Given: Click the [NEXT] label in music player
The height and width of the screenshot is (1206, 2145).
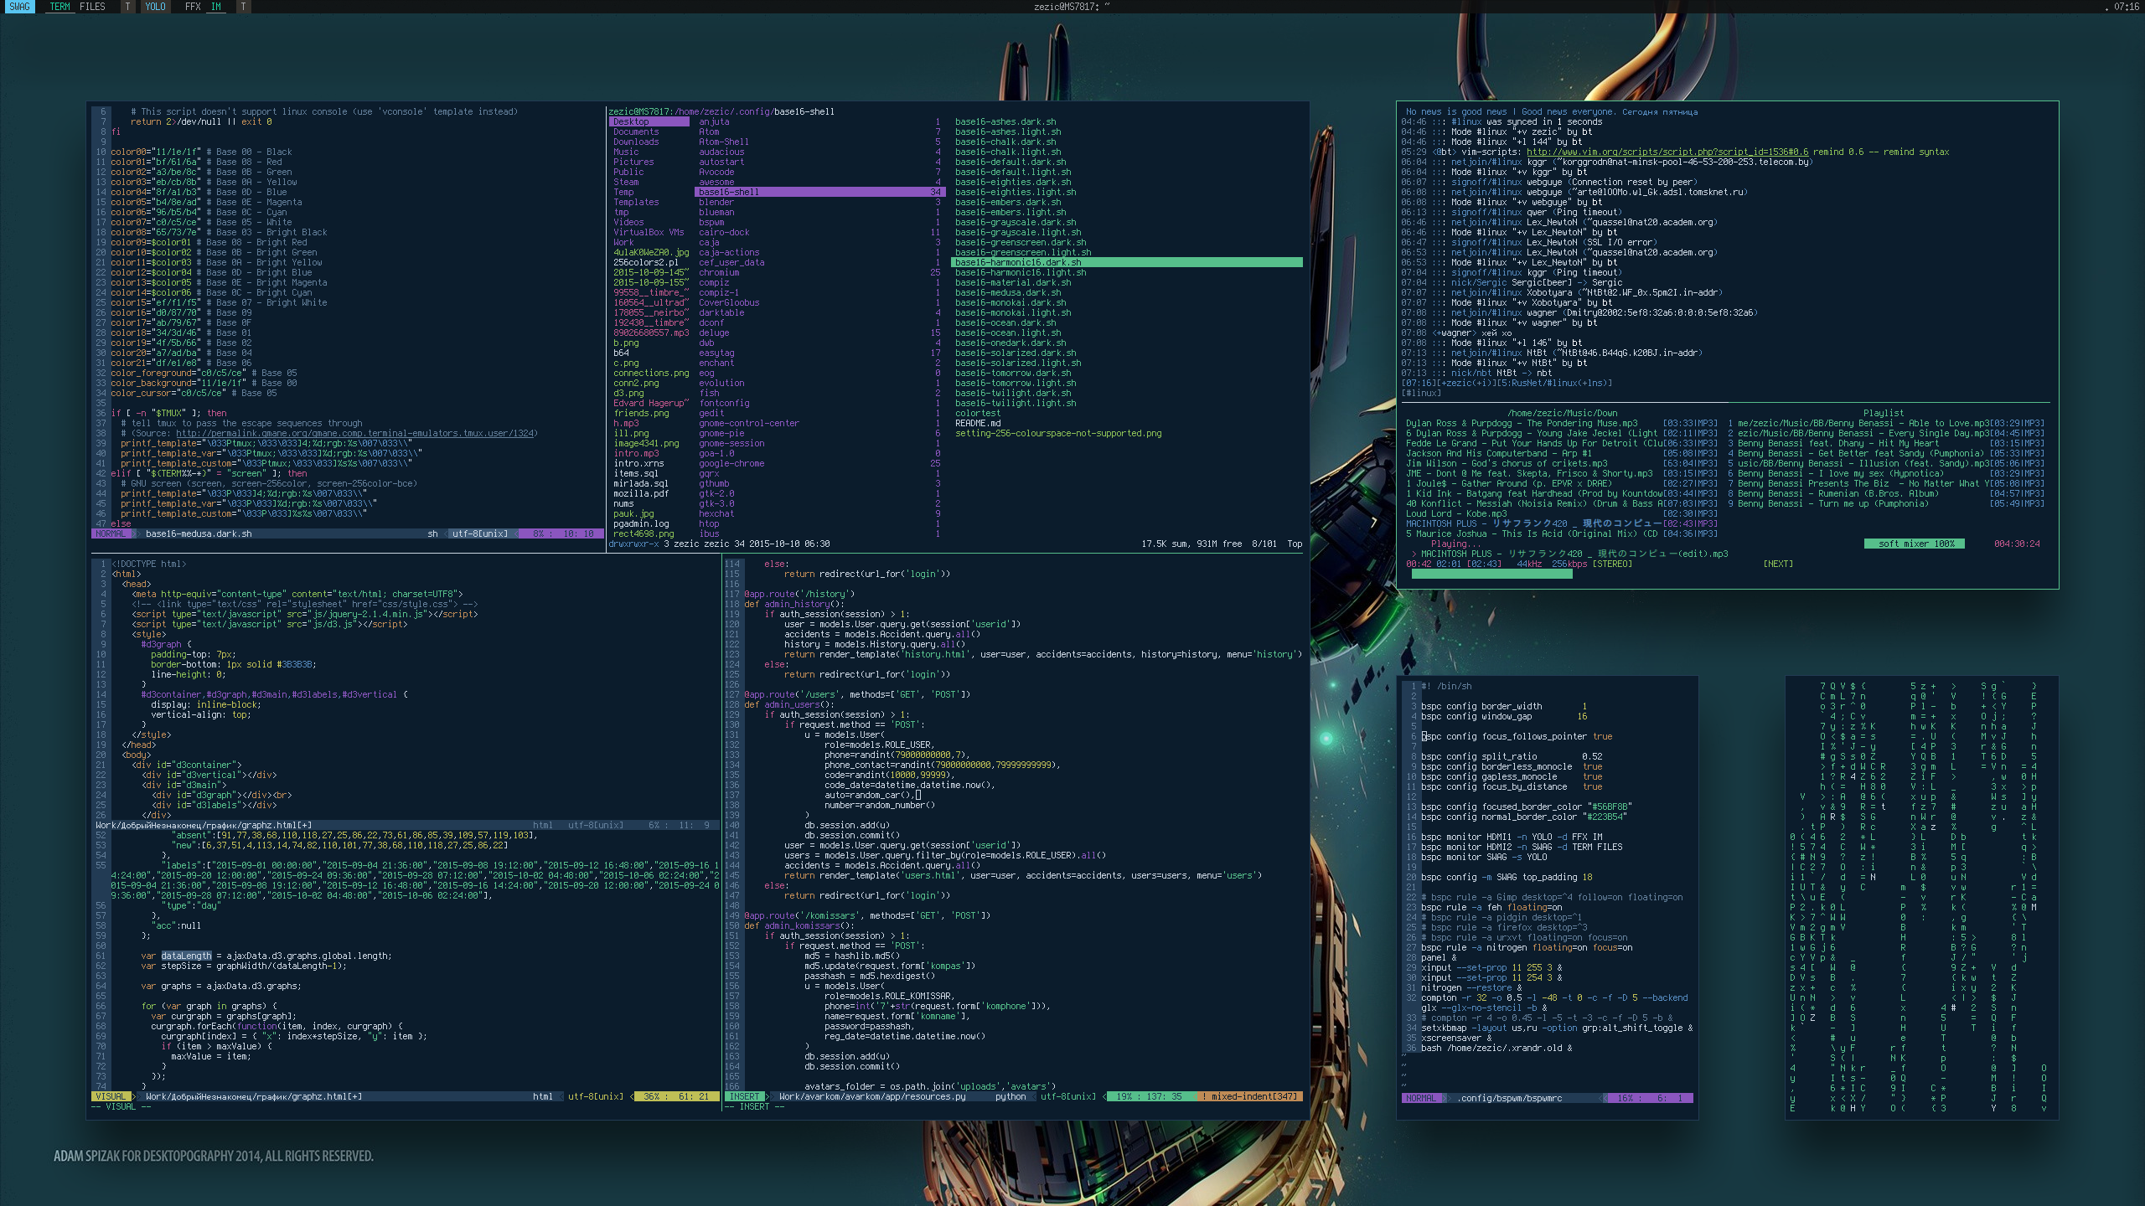Looking at the screenshot, I should [1778, 564].
